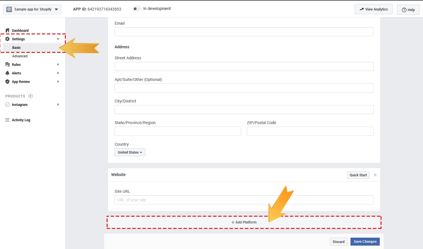
Task: Click the App Review shield icon
Action: pos(7,81)
